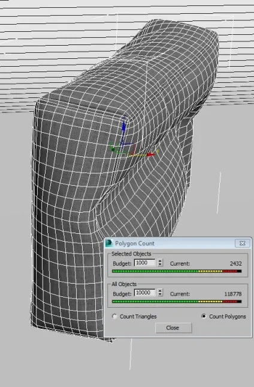
Task: Click the red X-axis arrow of the gizmo
Action: pyautogui.click(x=151, y=154)
